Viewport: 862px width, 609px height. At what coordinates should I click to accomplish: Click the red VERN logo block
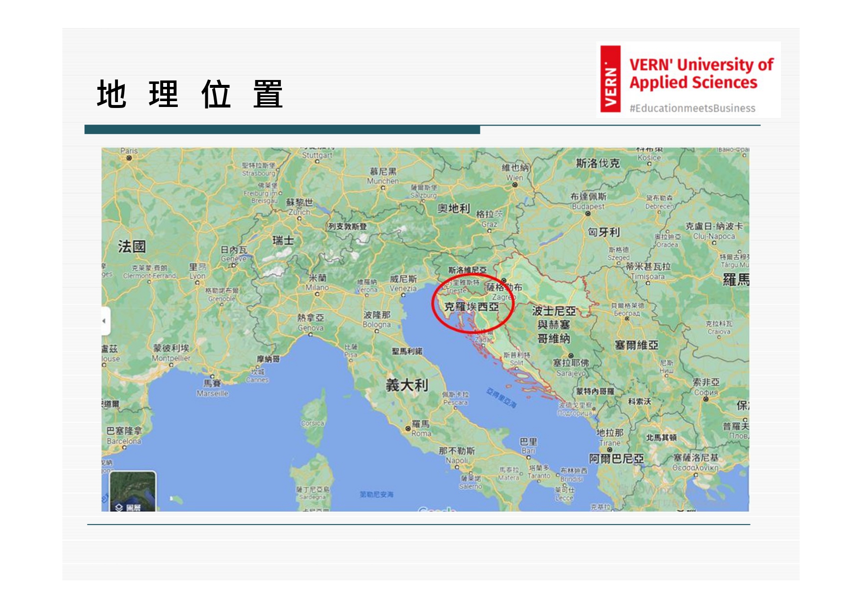pos(611,79)
